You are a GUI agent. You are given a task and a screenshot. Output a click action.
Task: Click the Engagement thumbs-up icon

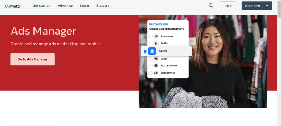[156, 73]
